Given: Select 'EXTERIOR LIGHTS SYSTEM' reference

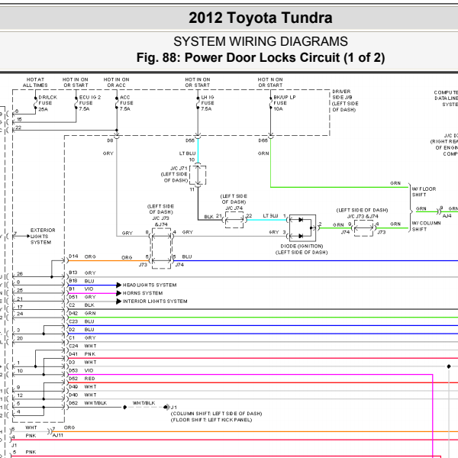Looking at the screenshot, I should coord(43,237).
